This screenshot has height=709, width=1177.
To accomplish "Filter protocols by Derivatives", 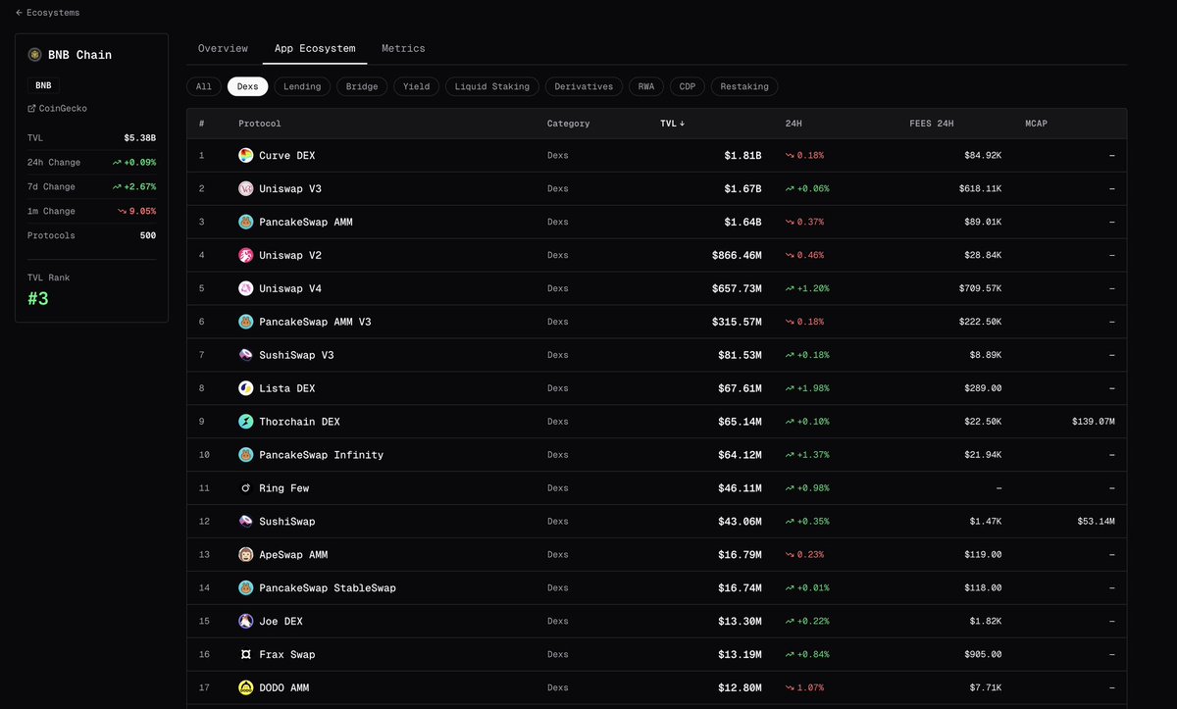I will (584, 86).
